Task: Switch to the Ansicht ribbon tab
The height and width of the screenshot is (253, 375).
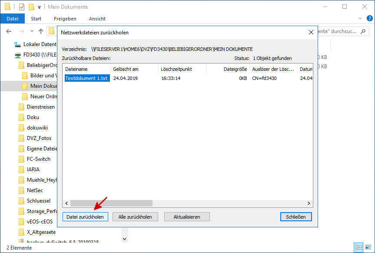Action: 97,19
